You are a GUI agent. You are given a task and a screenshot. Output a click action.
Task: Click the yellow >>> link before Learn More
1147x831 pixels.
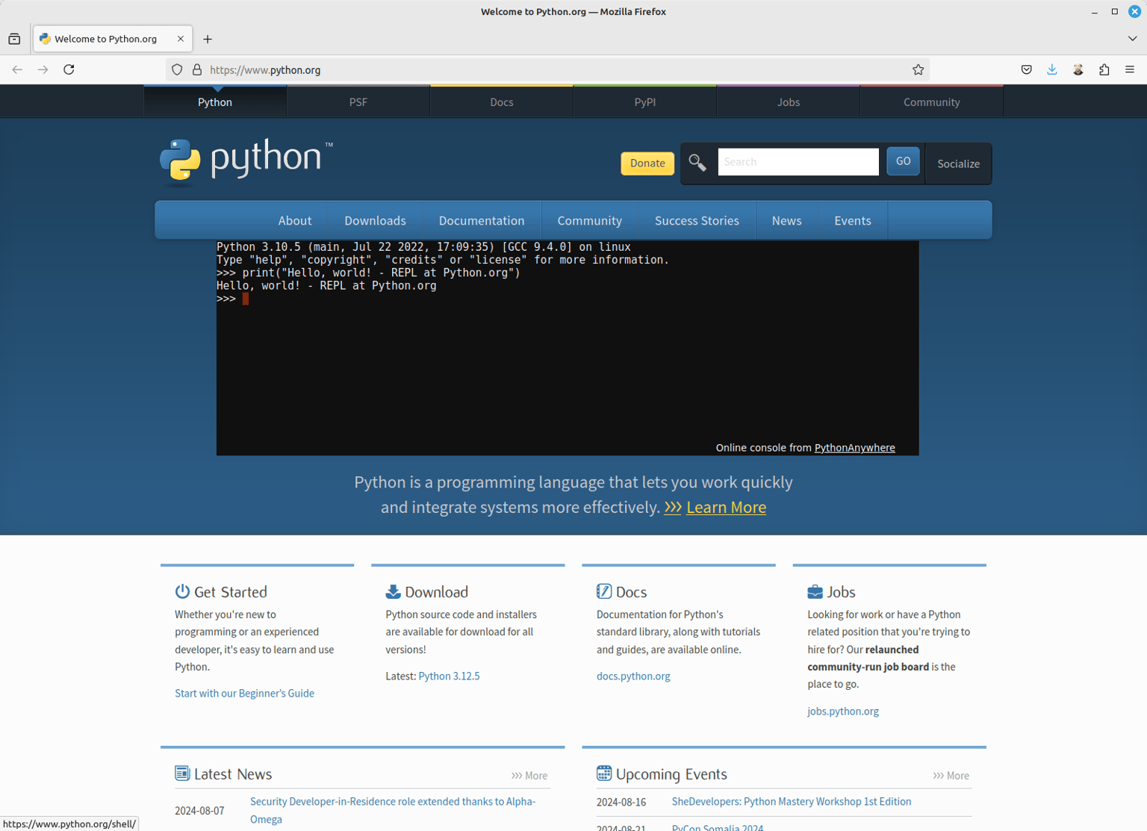[673, 507]
